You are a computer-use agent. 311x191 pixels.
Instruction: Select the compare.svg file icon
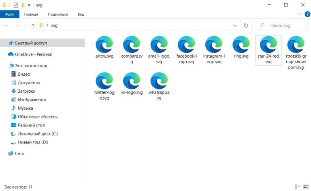tap(132, 44)
